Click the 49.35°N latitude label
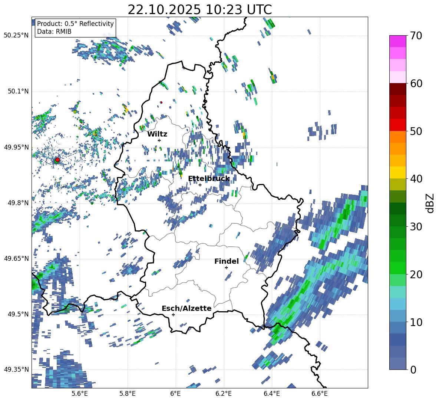 click(x=17, y=369)
